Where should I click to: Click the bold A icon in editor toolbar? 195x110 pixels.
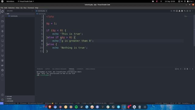179,11
